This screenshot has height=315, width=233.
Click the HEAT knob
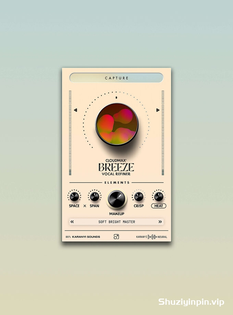pos(159,197)
